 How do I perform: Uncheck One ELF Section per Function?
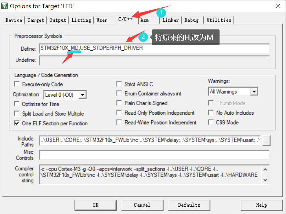(17, 123)
